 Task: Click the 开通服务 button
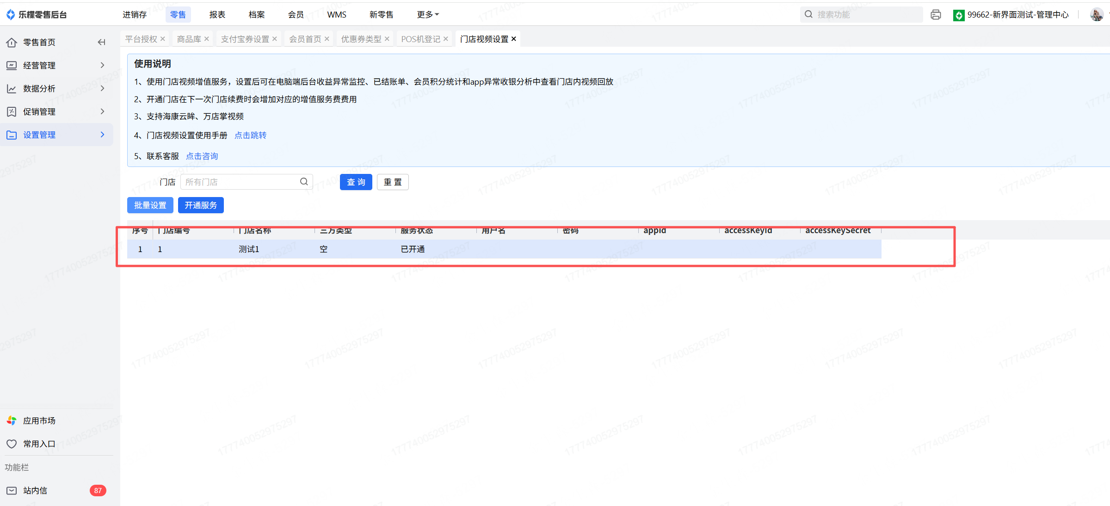(x=201, y=205)
